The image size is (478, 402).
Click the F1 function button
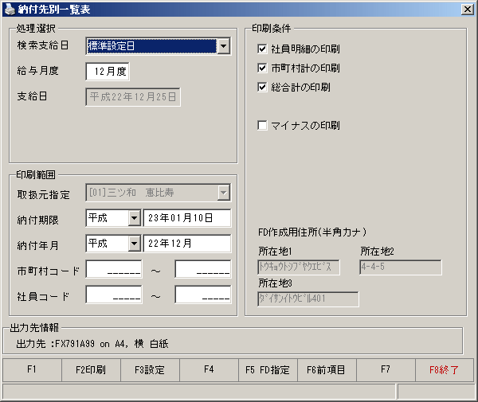32,369
